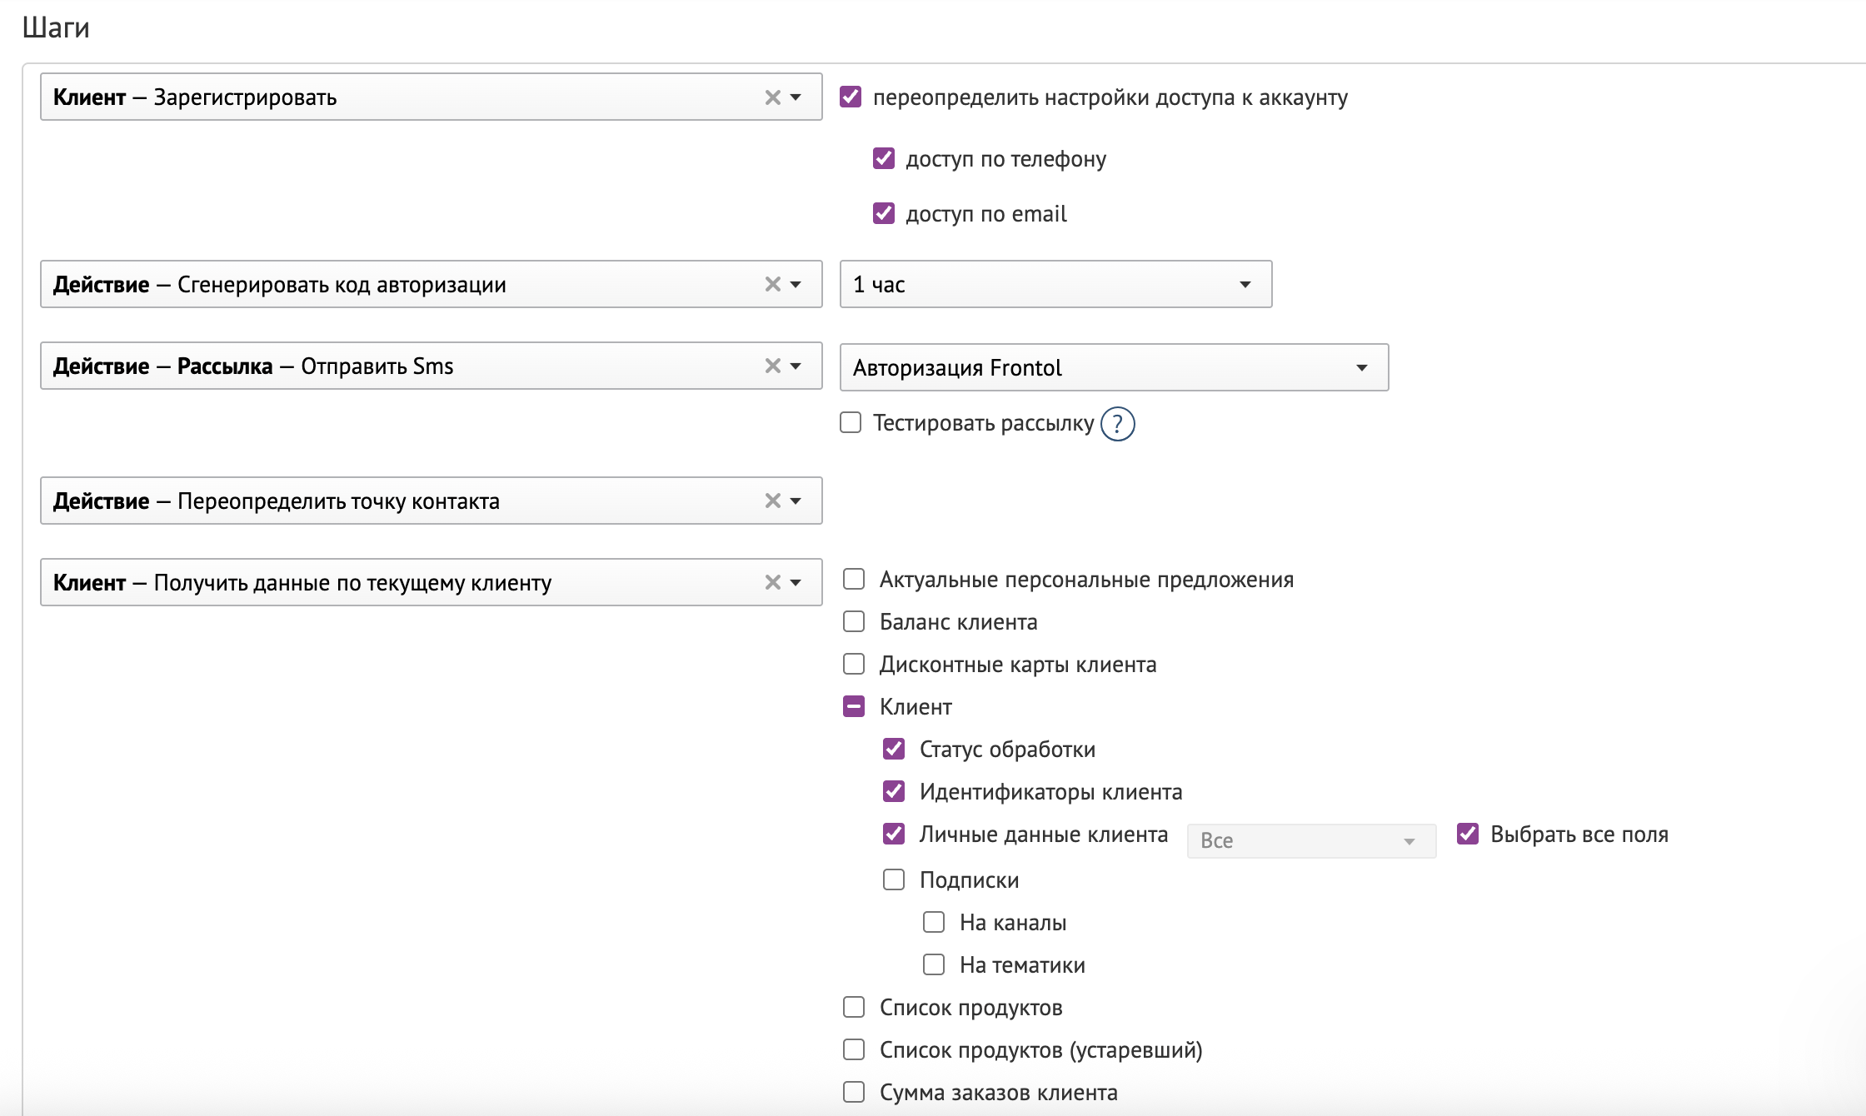Clear the 'Отправить Sms' step using X icon
The height and width of the screenshot is (1116, 1866).
click(772, 366)
